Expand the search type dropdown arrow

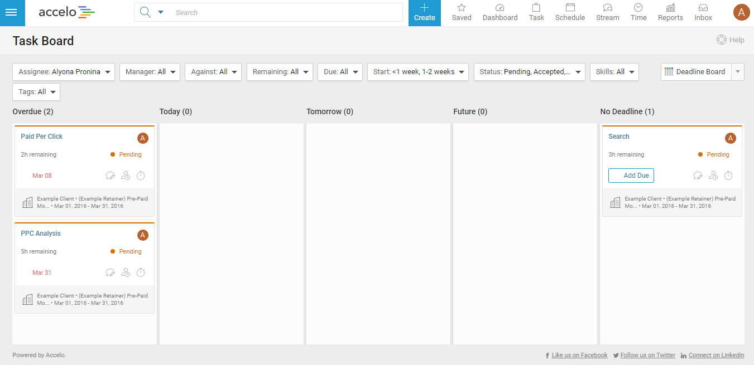click(161, 12)
